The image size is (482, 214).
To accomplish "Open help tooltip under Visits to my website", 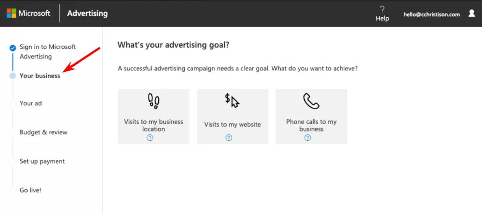I will 229,138.
